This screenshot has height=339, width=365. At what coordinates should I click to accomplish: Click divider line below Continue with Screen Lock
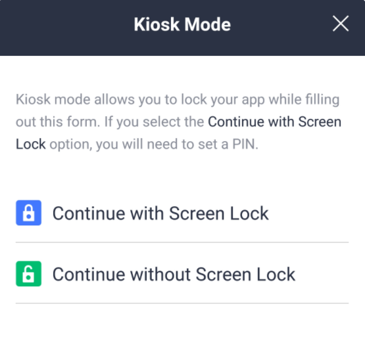pyautogui.click(x=182, y=242)
